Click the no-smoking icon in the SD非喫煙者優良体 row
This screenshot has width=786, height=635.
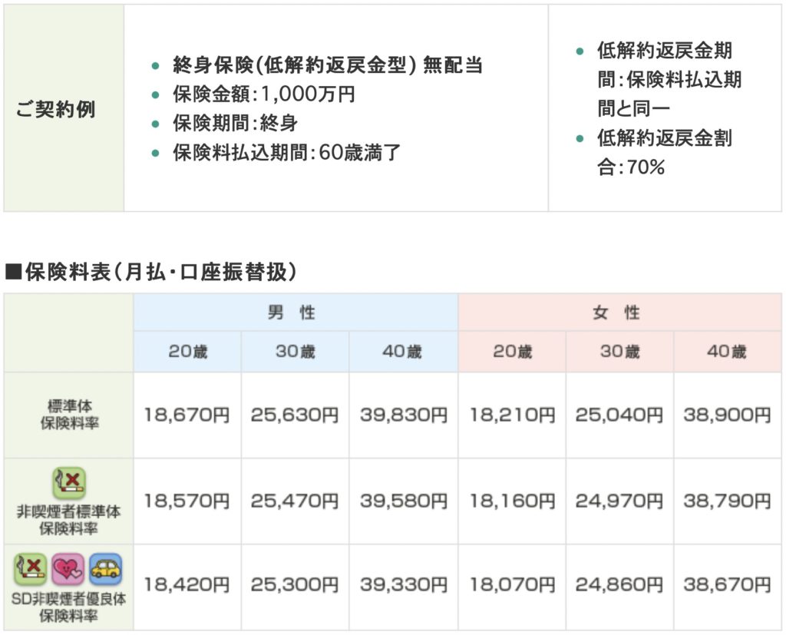click(x=30, y=569)
